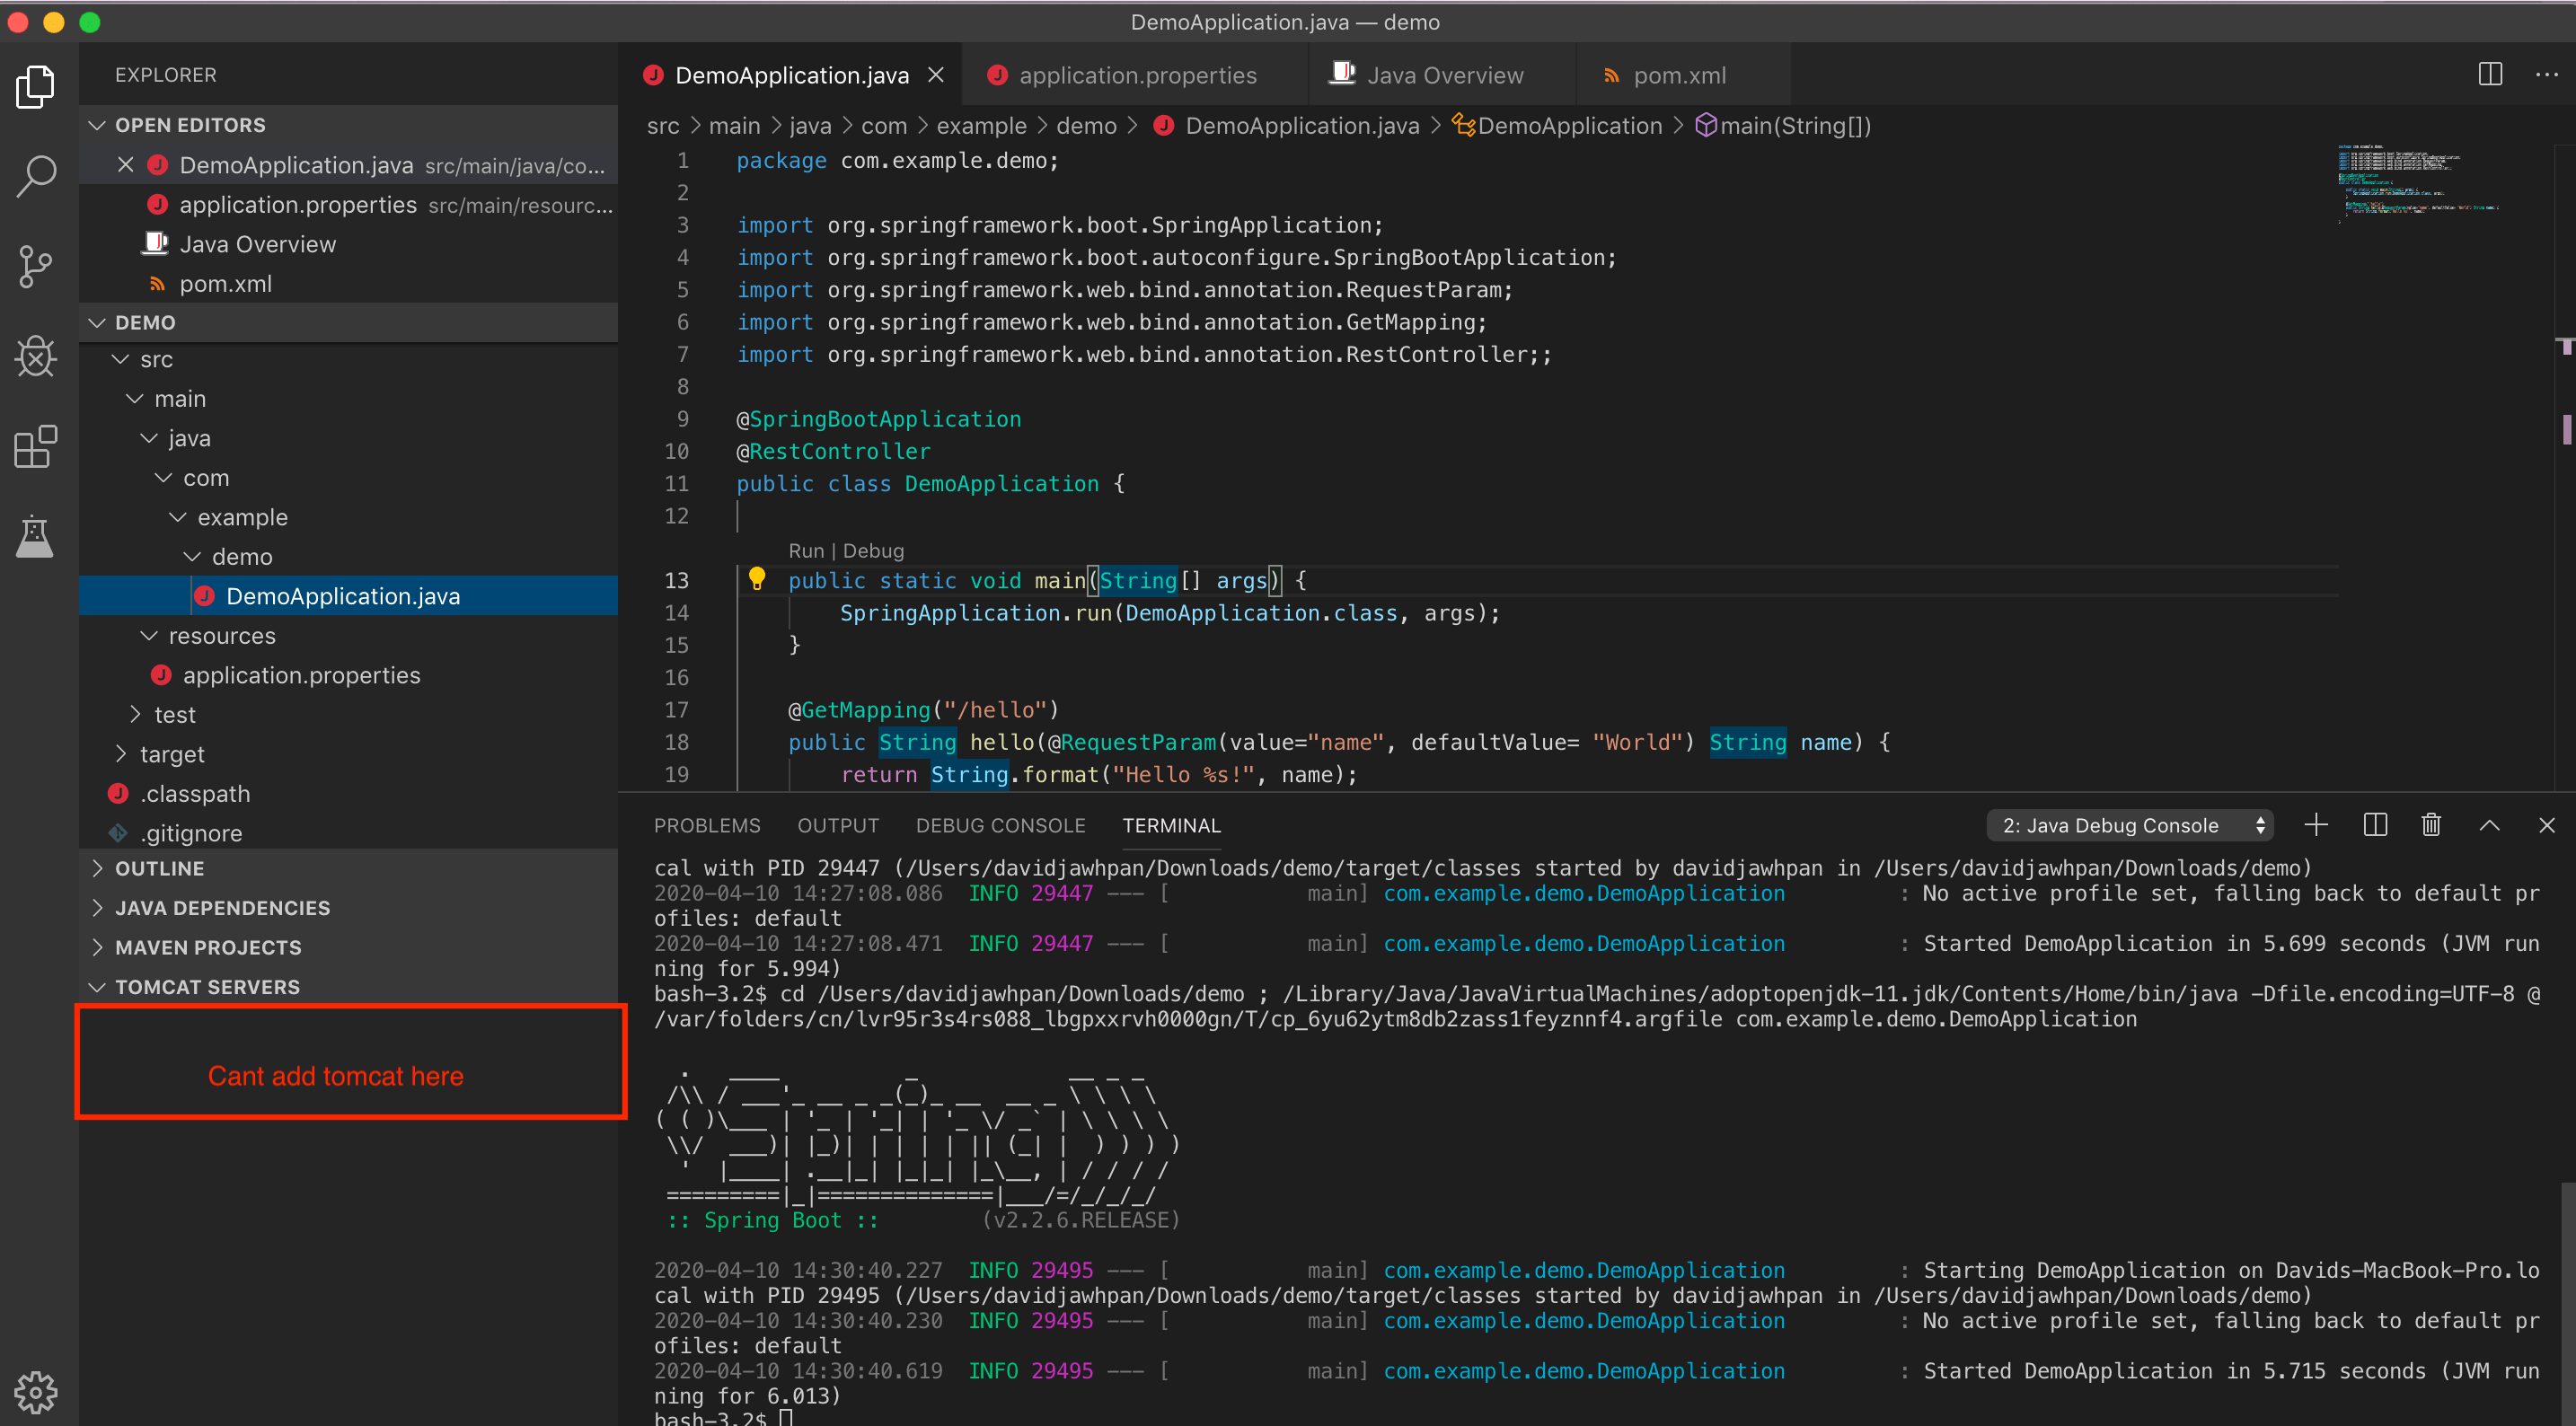Image resolution: width=2576 pixels, height=1426 pixels.
Task: Open the Run and Debug view
Action: click(x=36, y=356)
